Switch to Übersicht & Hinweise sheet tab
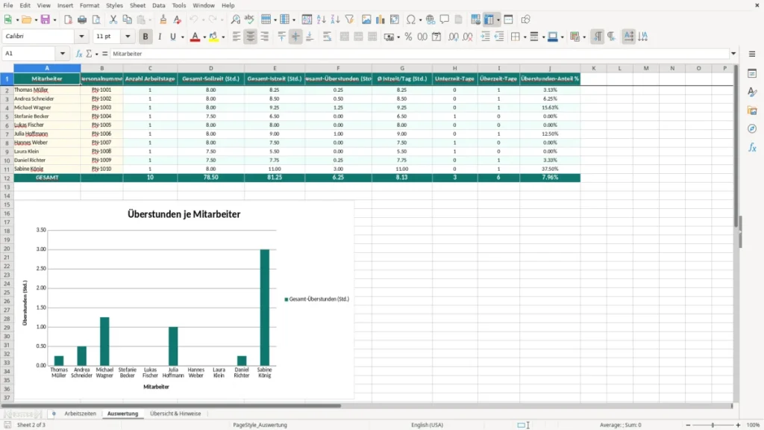764x430 pixels. (175, 414)
